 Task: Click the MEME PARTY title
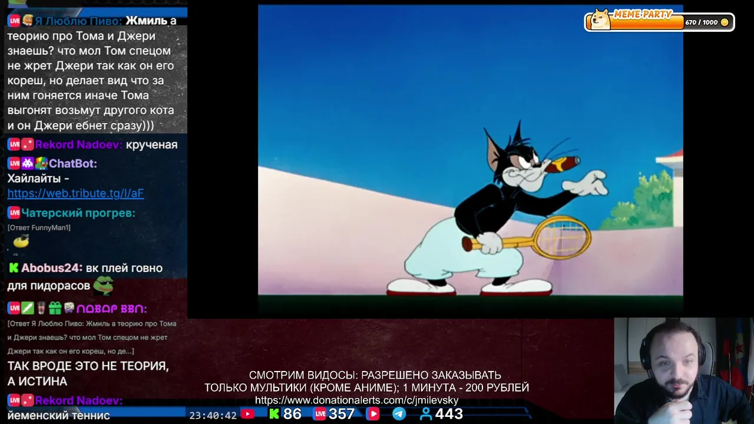(x=642, y=14)
